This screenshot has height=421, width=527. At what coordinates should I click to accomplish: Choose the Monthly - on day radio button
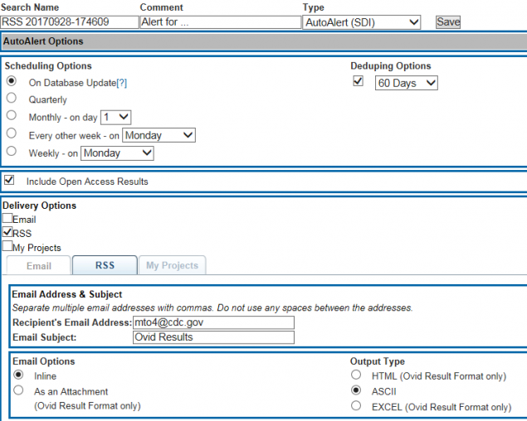(12, 116)
